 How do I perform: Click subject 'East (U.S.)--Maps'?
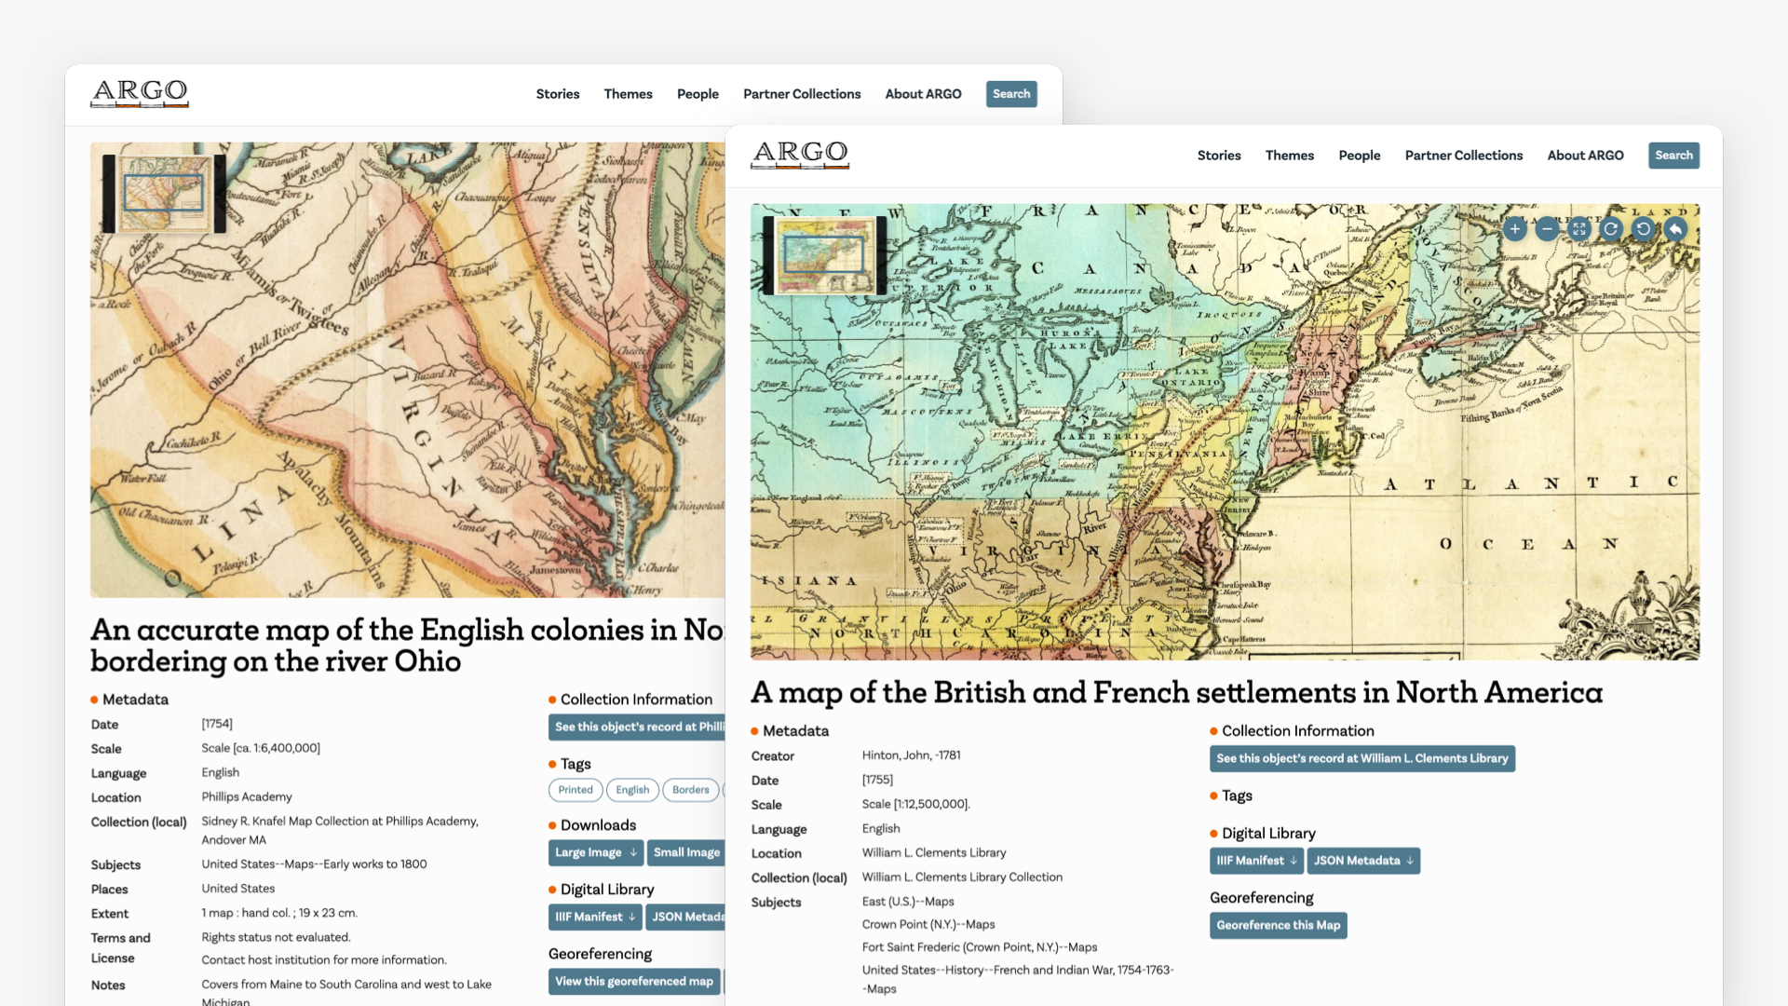[x=908, y=901]
